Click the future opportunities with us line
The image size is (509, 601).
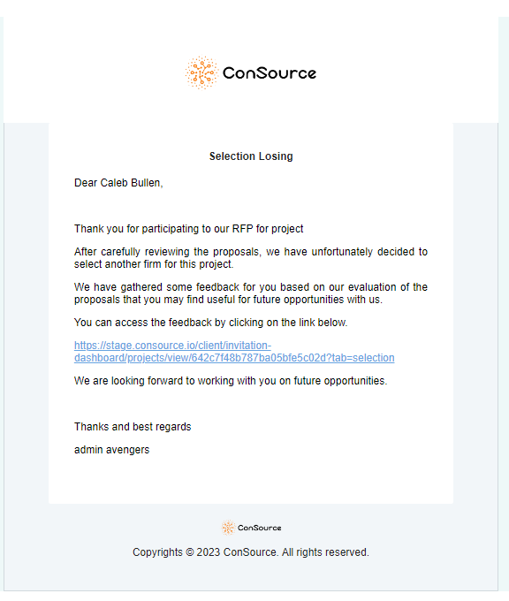tap(229, 300)
